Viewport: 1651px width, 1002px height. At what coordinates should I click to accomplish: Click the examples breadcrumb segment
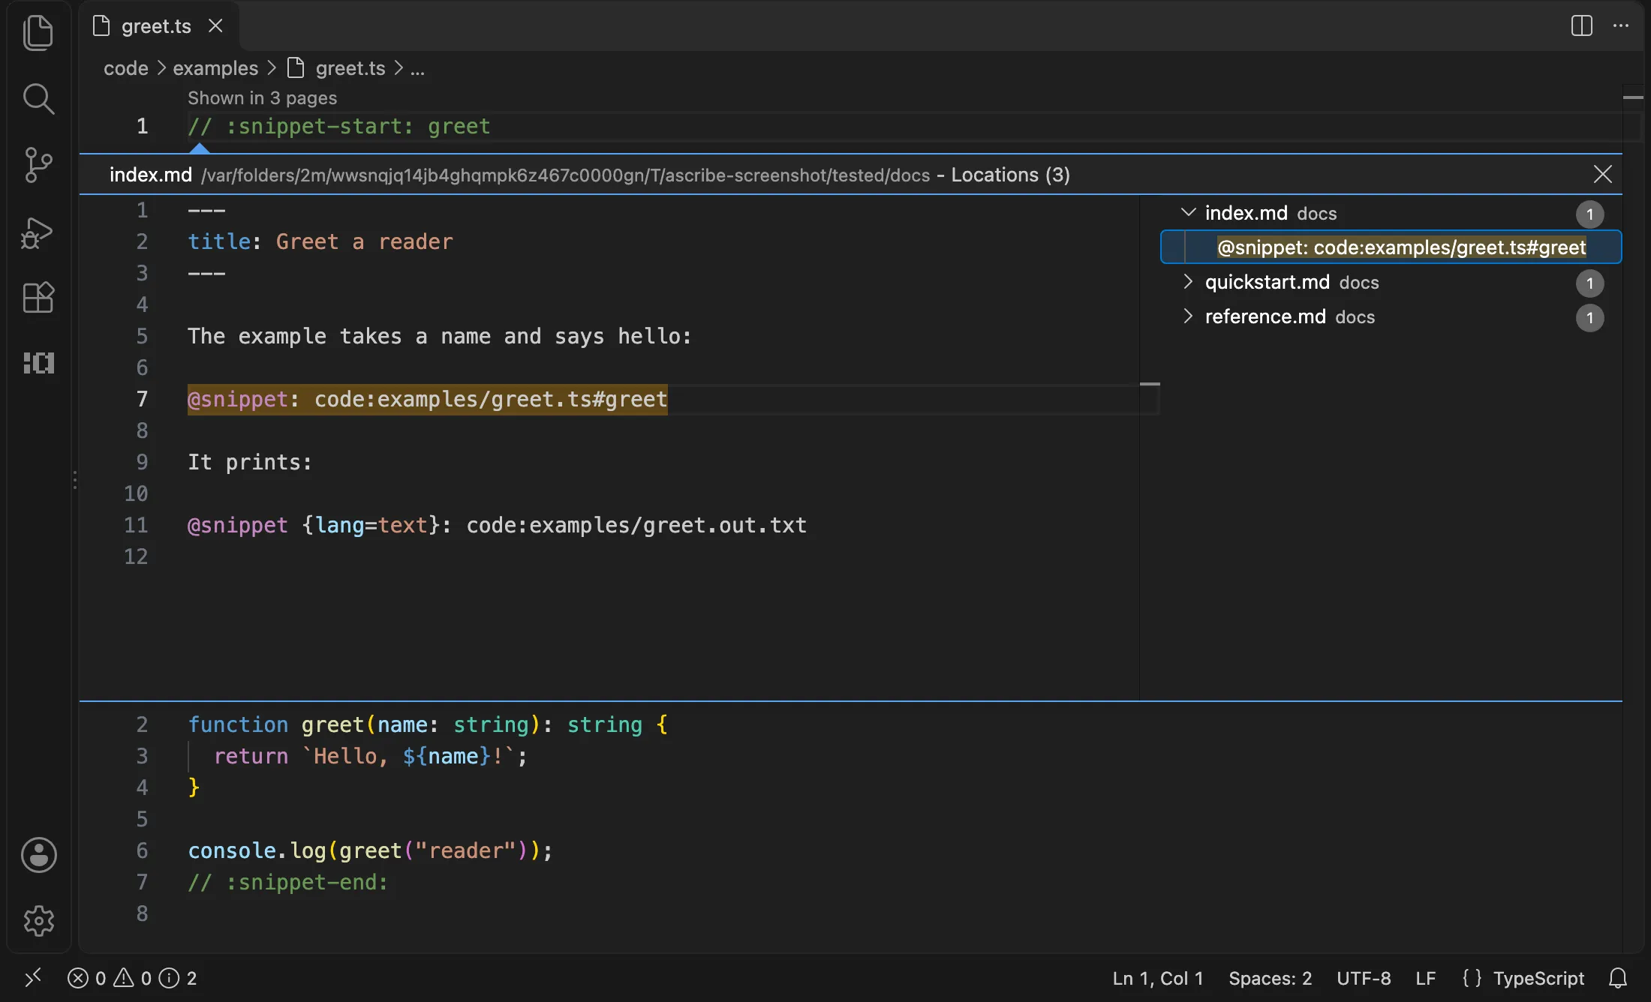(215, 68)
